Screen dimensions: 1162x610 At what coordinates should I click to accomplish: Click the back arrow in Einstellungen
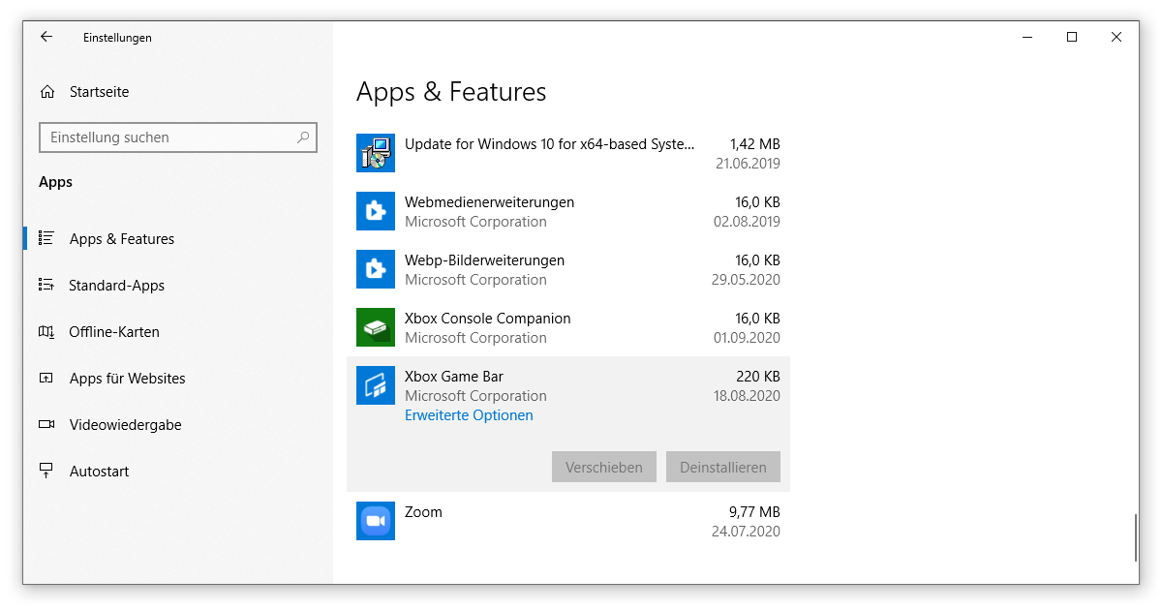(46, 37)
